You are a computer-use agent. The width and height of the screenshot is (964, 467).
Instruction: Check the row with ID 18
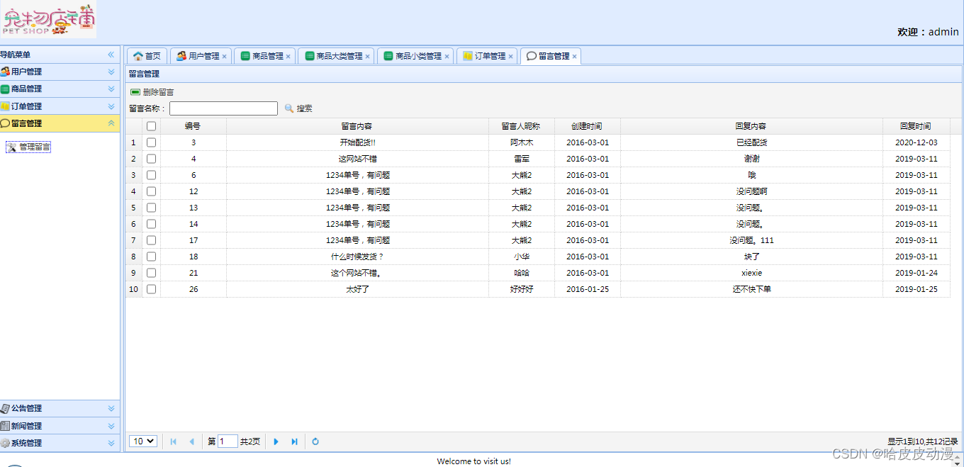coord(151,257)
